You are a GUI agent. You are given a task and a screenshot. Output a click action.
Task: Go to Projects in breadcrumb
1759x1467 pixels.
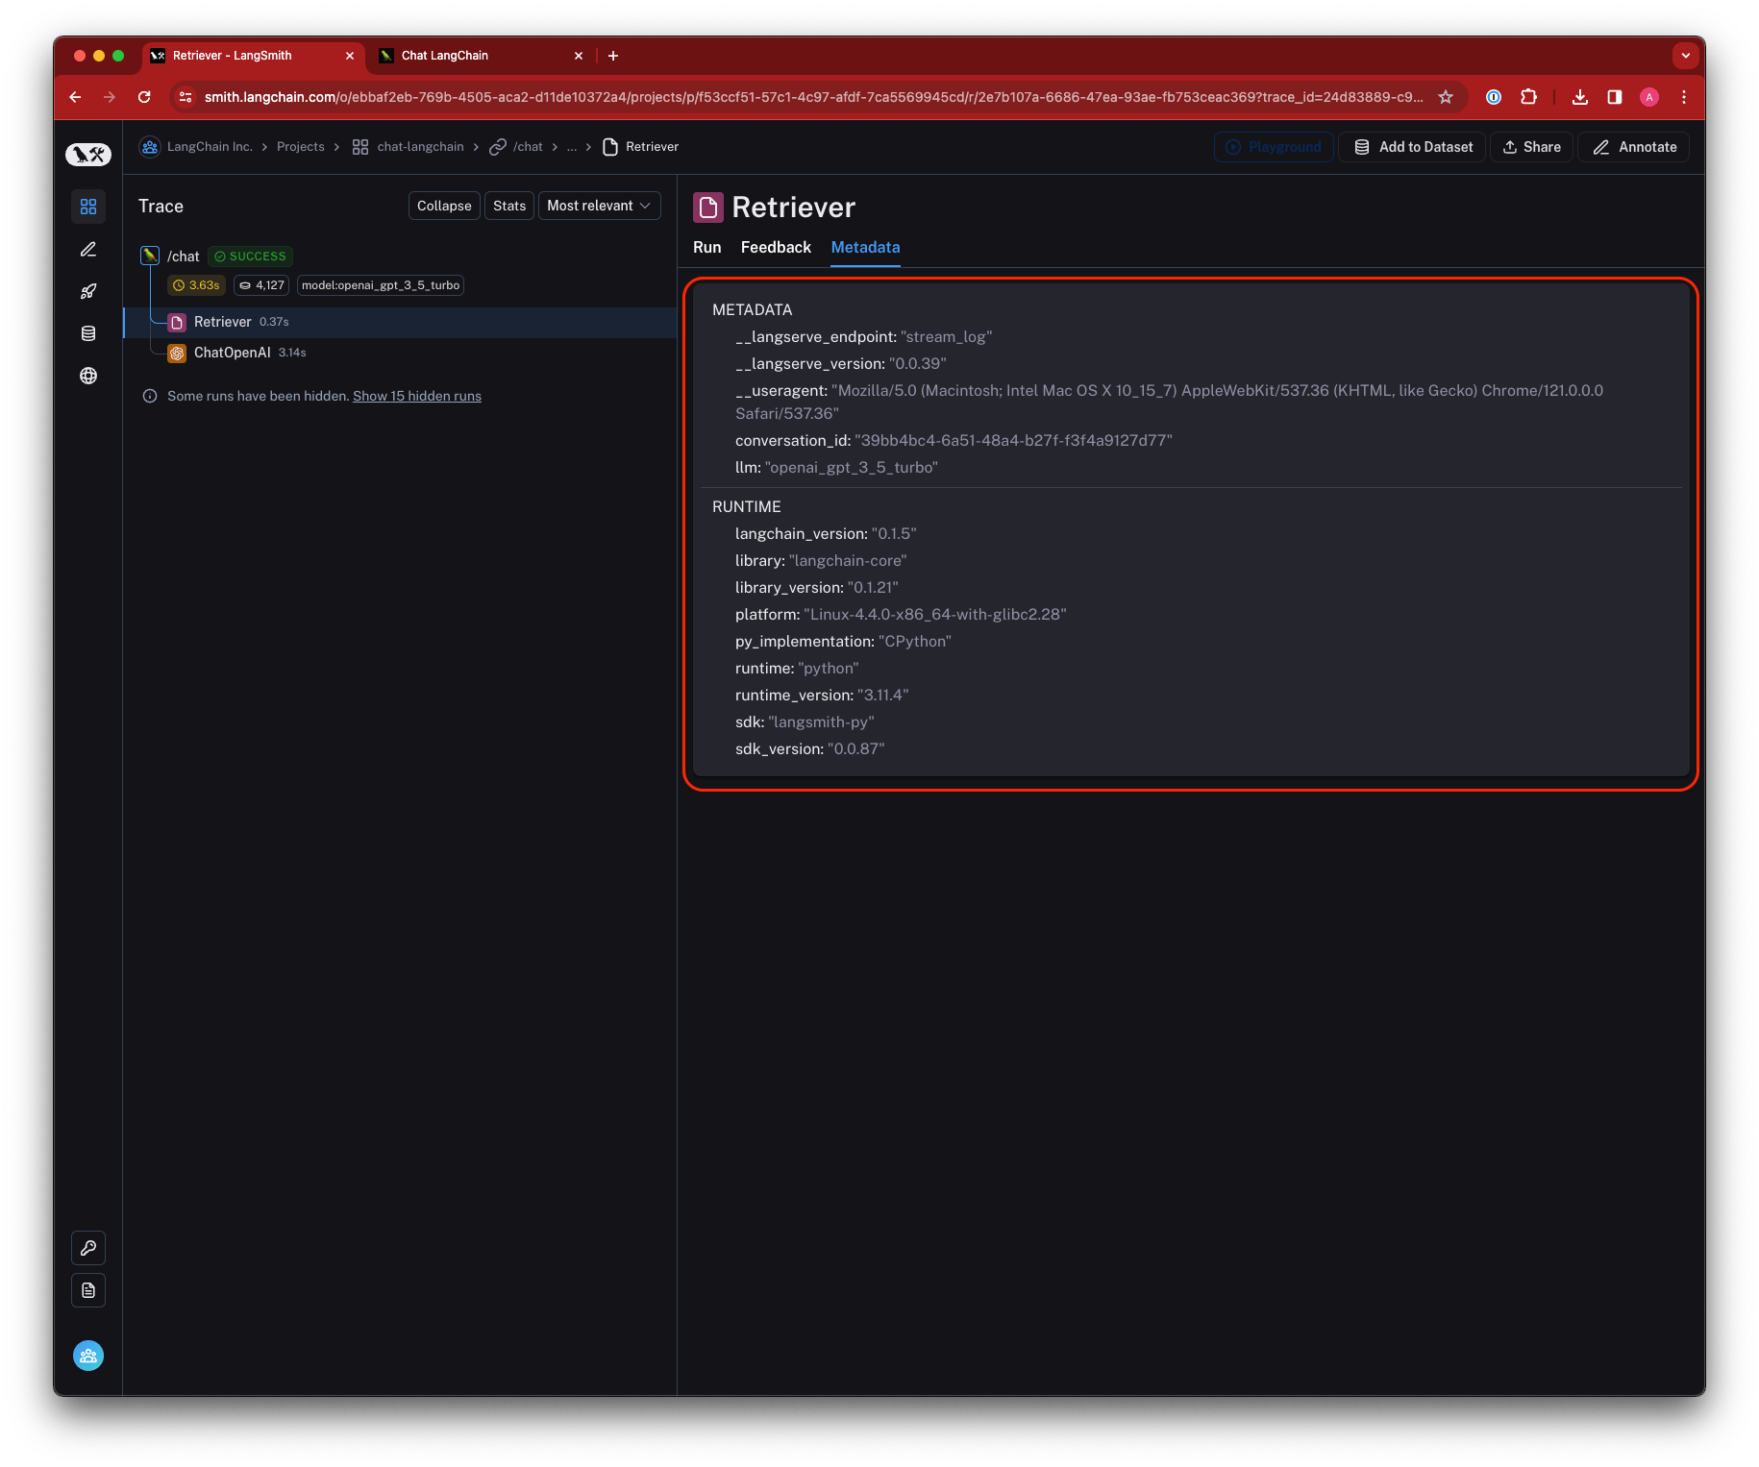coord(301,147)
